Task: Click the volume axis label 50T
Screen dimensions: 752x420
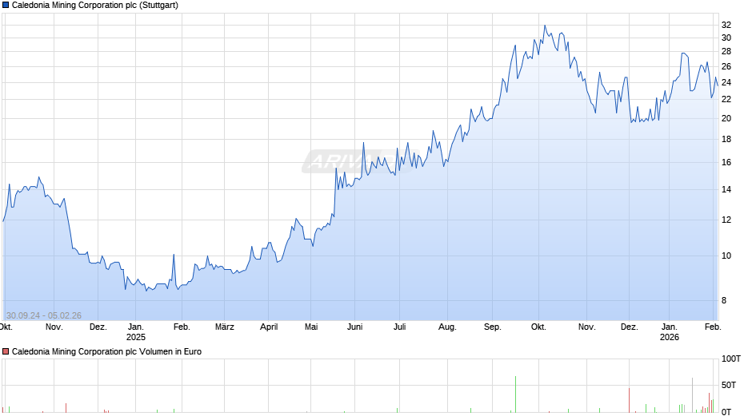Action: pyautogui.click(x=729, y=385)
